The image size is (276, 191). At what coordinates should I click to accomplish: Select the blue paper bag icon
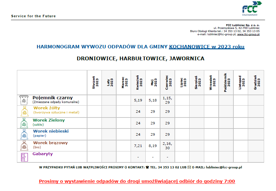click(24, 134)
